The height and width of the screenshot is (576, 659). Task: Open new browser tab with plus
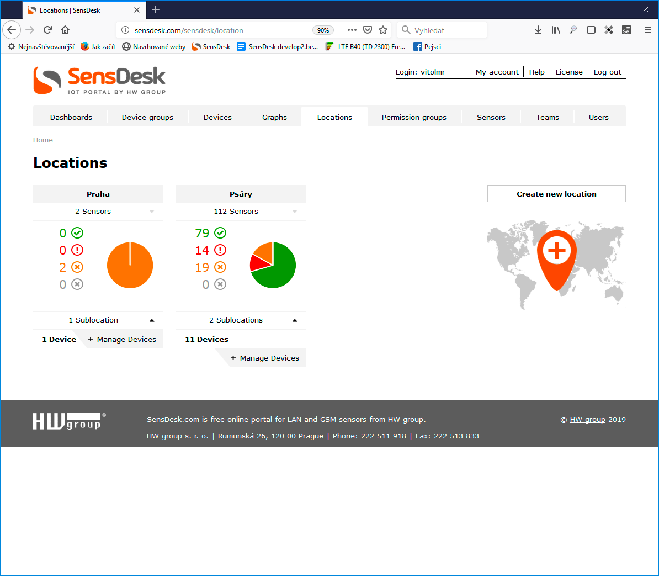tap(156, 10)
